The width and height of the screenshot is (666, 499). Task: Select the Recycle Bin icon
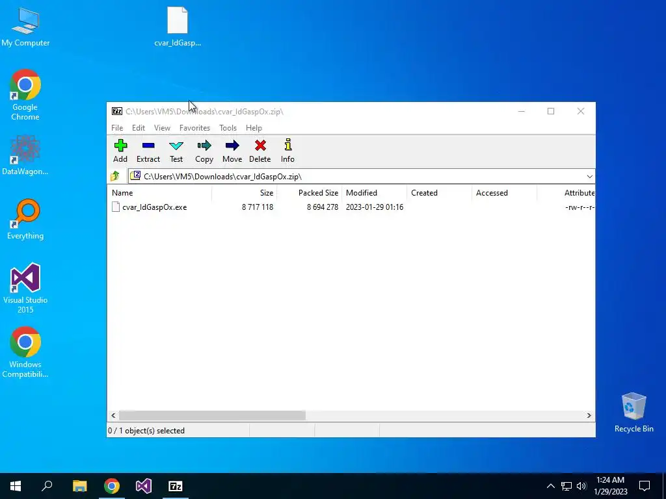[633, 413]
